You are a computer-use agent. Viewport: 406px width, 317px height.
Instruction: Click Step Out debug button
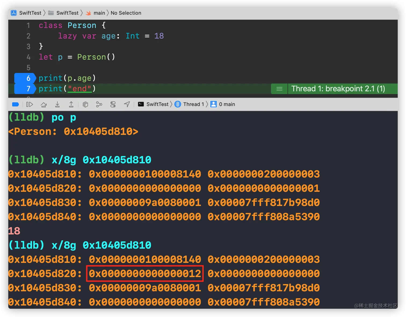tap(71, 104)
